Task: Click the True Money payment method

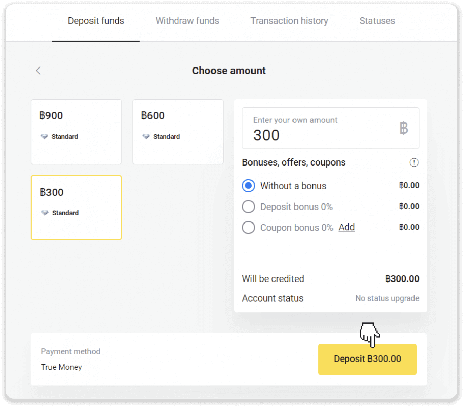Action: click(61, 367)
